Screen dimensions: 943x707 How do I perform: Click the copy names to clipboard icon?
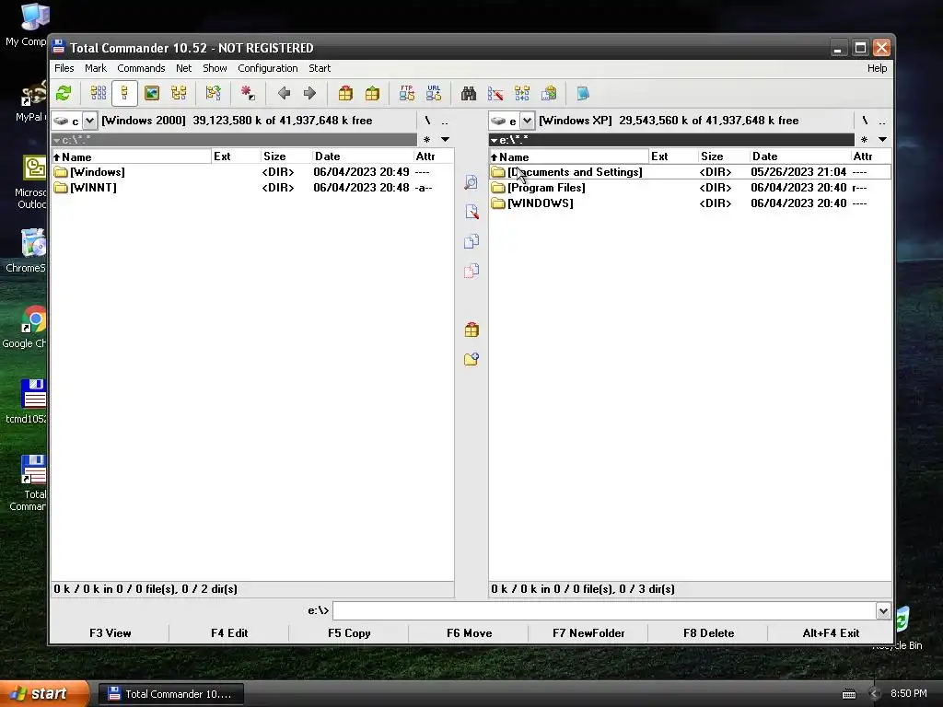click(x=549, y=93)
